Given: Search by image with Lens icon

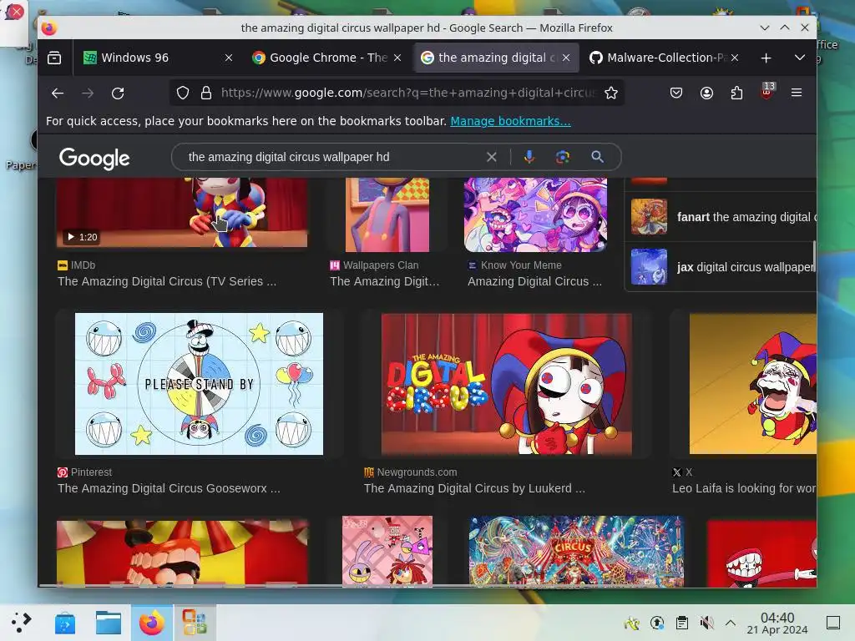Looking at the screenshot, I should pos(563,157).
